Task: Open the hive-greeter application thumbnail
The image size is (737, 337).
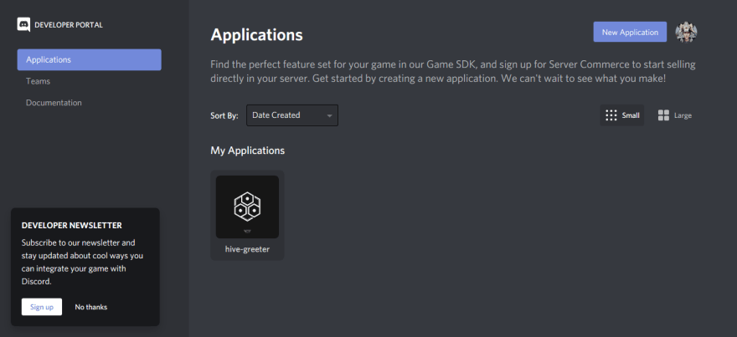Action: [247, 207]
